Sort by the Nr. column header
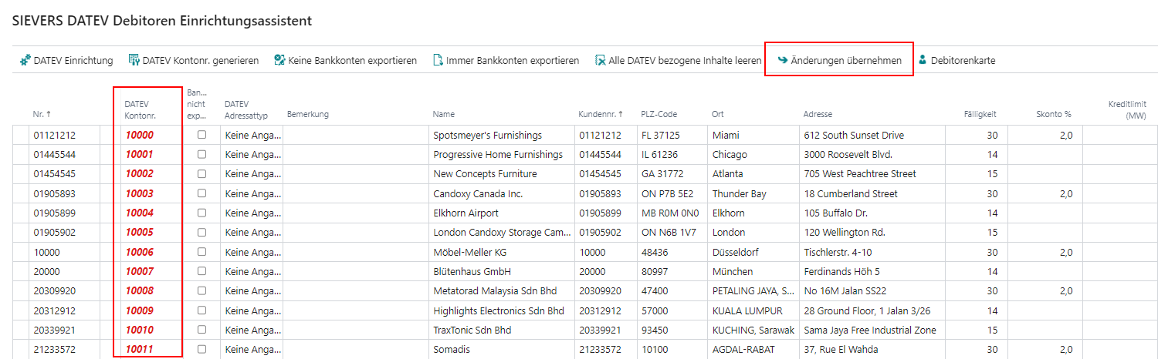 42,114
